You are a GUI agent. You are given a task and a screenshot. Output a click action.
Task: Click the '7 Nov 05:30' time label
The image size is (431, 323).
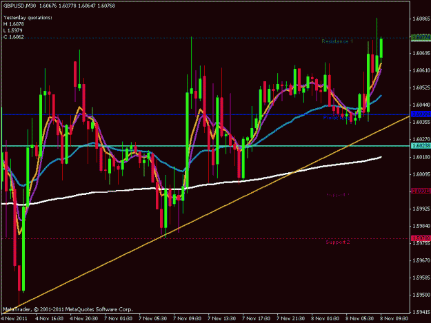pos(152,319)
